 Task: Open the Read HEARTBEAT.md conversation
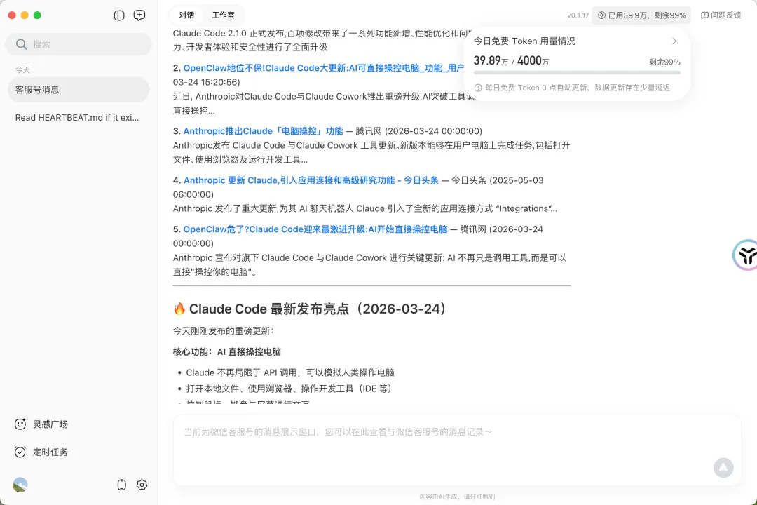click(x=79, y=117)
